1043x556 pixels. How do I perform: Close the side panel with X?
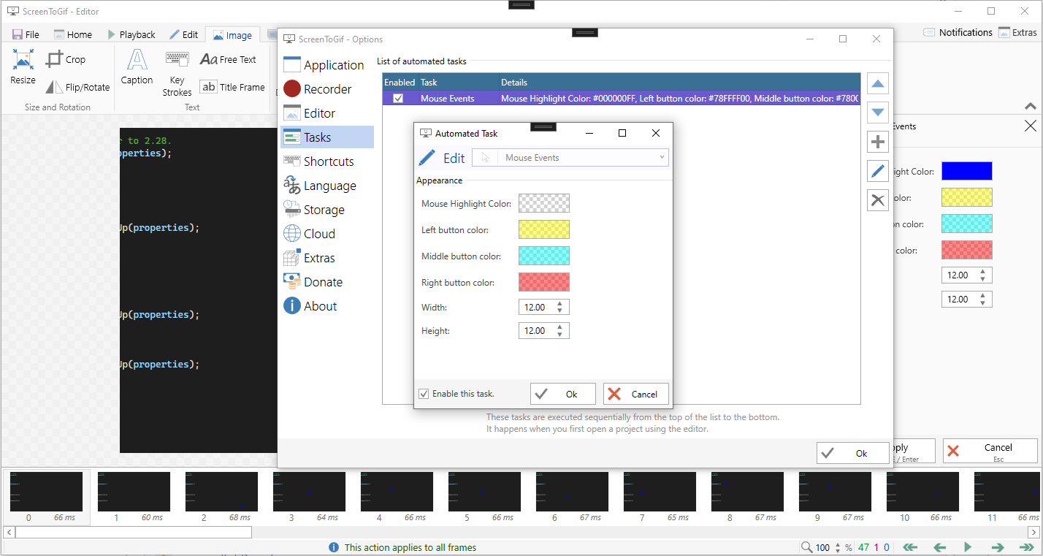tap(1030, 126)
